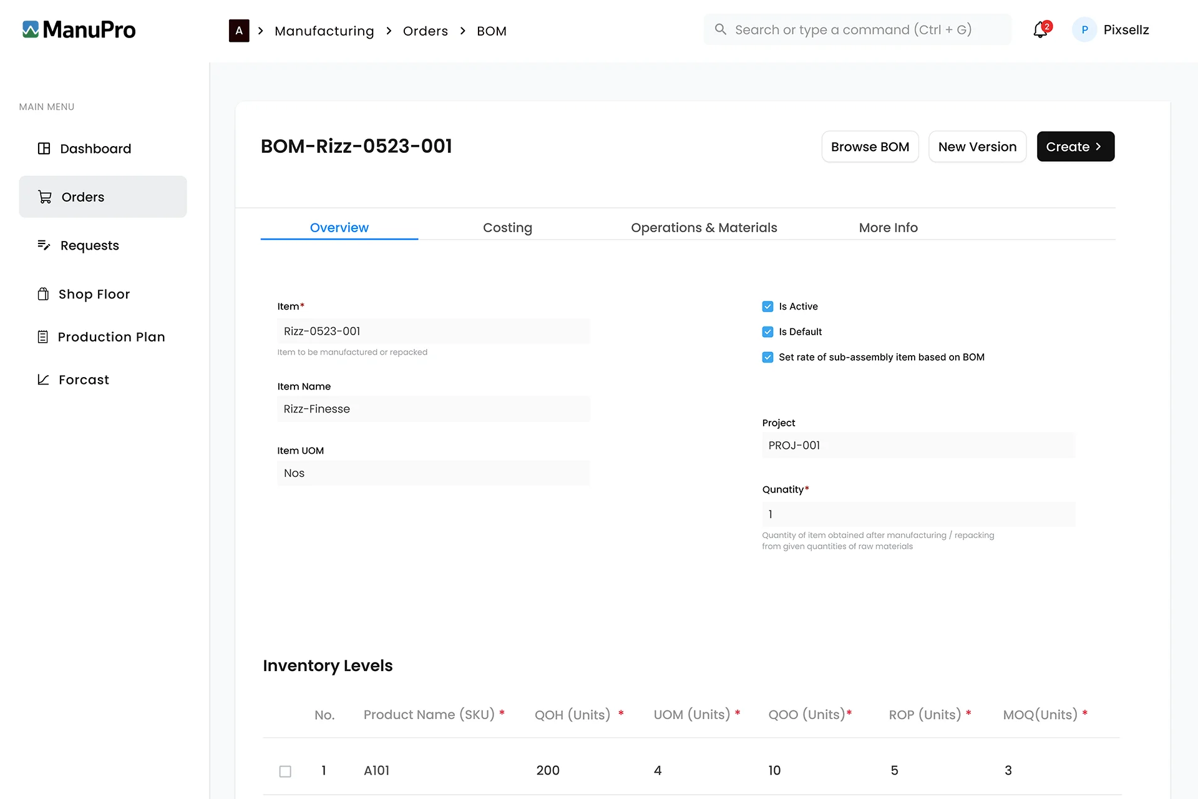Viewport: 1198px width, 799px height.
Task: Click the Orders cart icon
Action: 45,197
